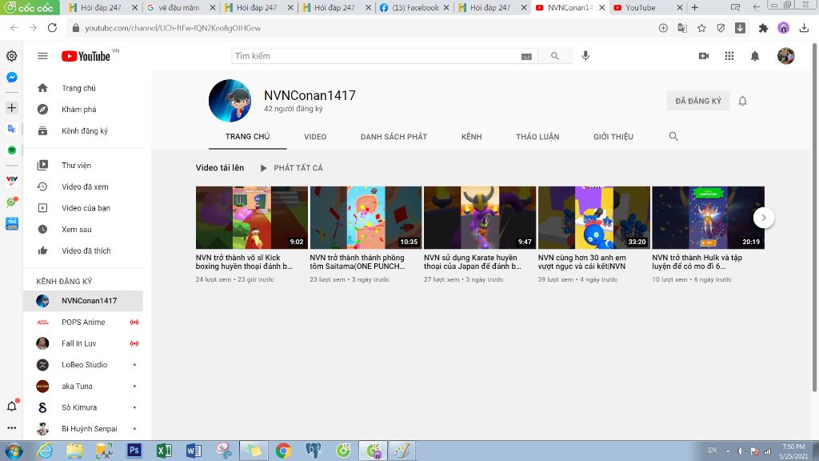Open YouTube notifications bell in header
This screenshot has height=461, width=819.
click(755, 56)
